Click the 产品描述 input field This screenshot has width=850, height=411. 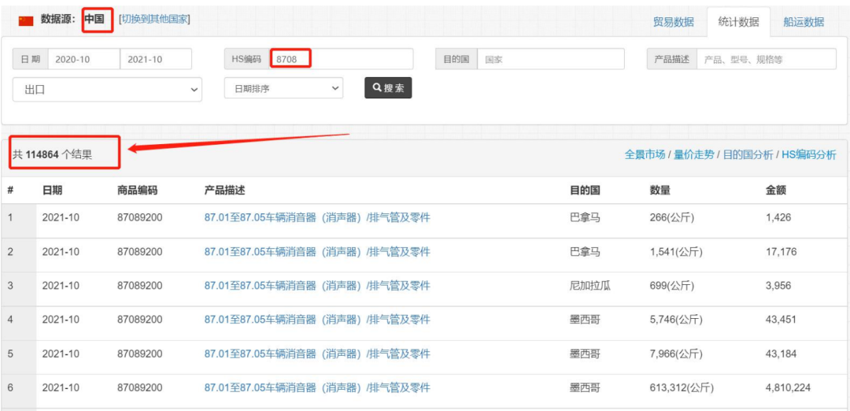click(767, 59)
